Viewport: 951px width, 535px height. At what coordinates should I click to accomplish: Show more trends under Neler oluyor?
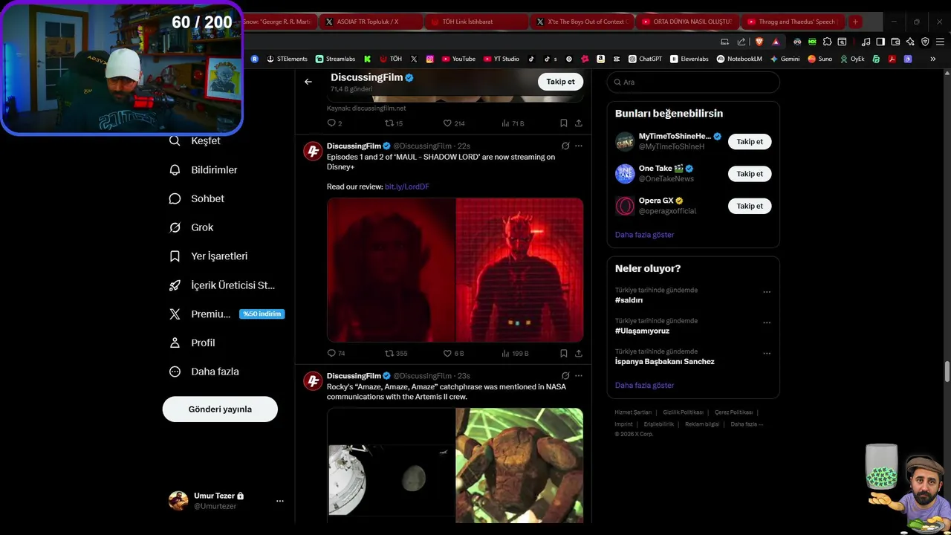coord(644,386)
